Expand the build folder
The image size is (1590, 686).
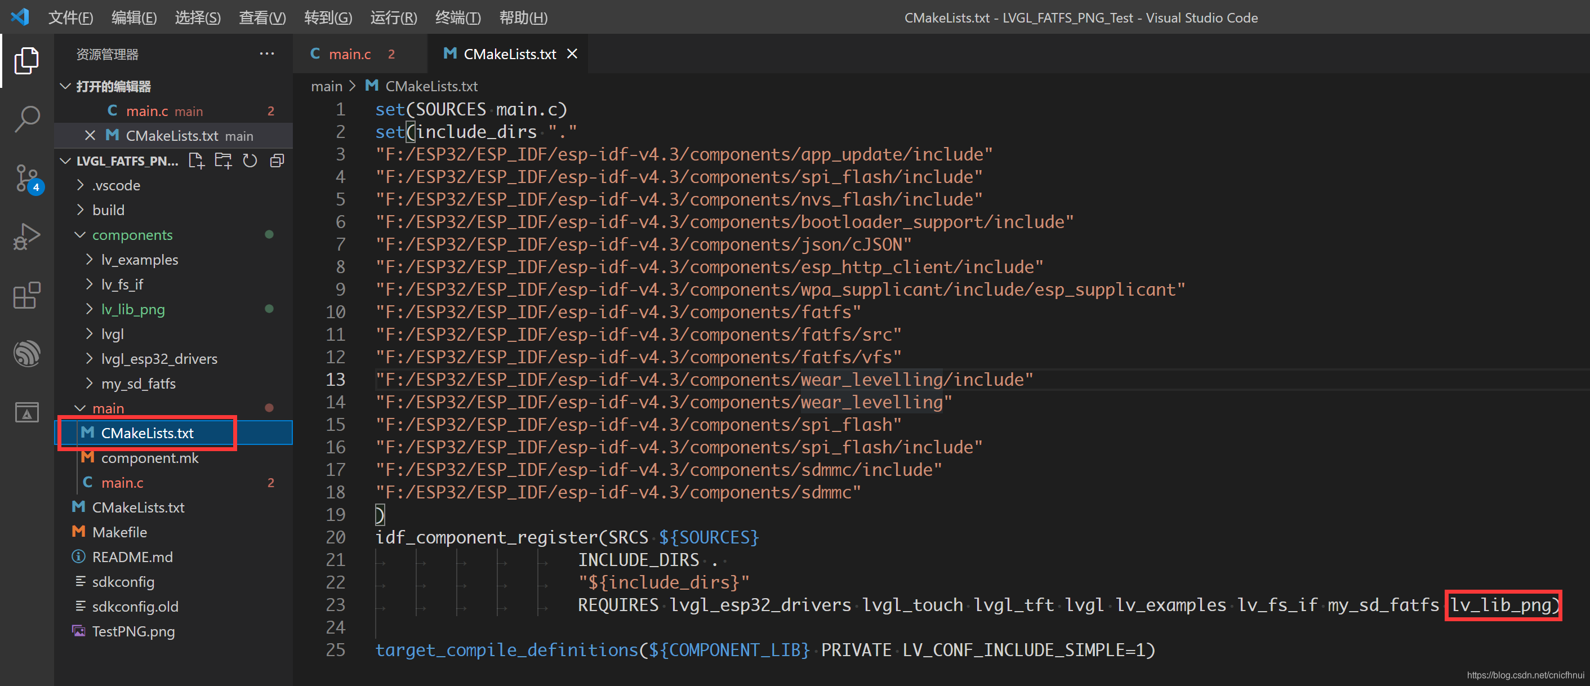(79, 210)
